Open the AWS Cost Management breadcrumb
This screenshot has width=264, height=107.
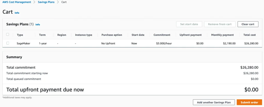point(17,2)
